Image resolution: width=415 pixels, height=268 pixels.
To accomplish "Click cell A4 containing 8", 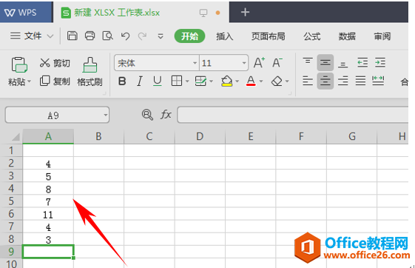I will pos(48,189).
